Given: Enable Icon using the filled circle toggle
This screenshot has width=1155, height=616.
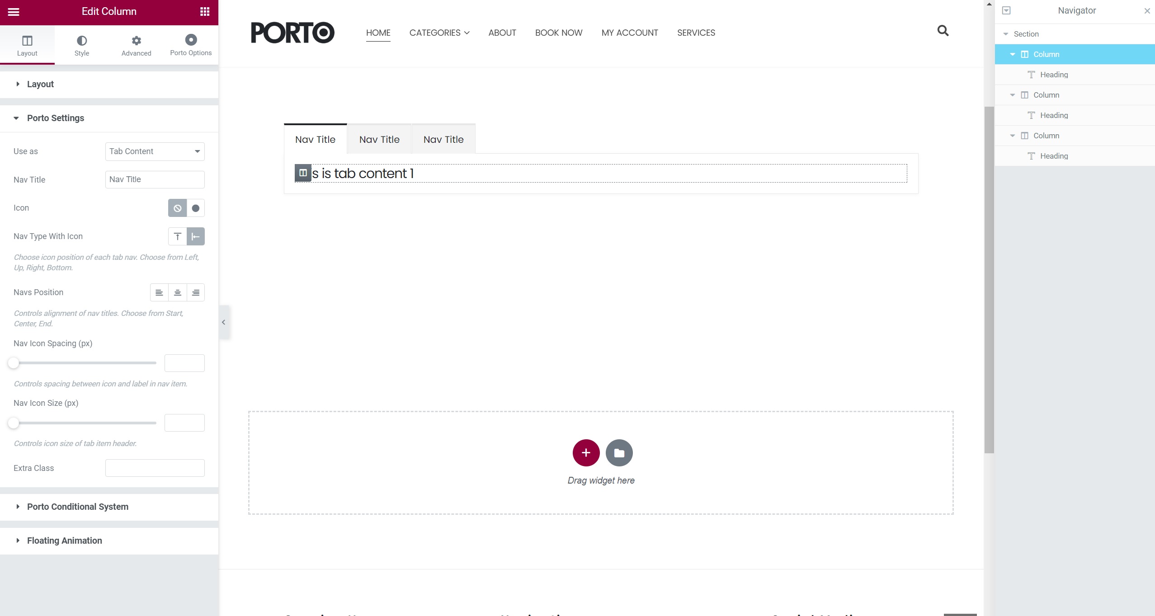Looking at the screenshot, I should (x=195, y=208).
